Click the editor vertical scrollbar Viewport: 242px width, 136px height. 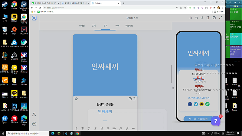(171, 74)
